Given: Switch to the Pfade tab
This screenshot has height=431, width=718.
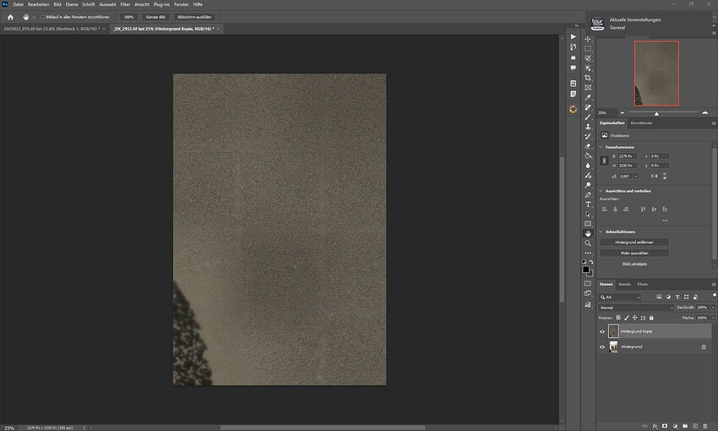Looking at the screenshot, I should [x=643, y=285].
